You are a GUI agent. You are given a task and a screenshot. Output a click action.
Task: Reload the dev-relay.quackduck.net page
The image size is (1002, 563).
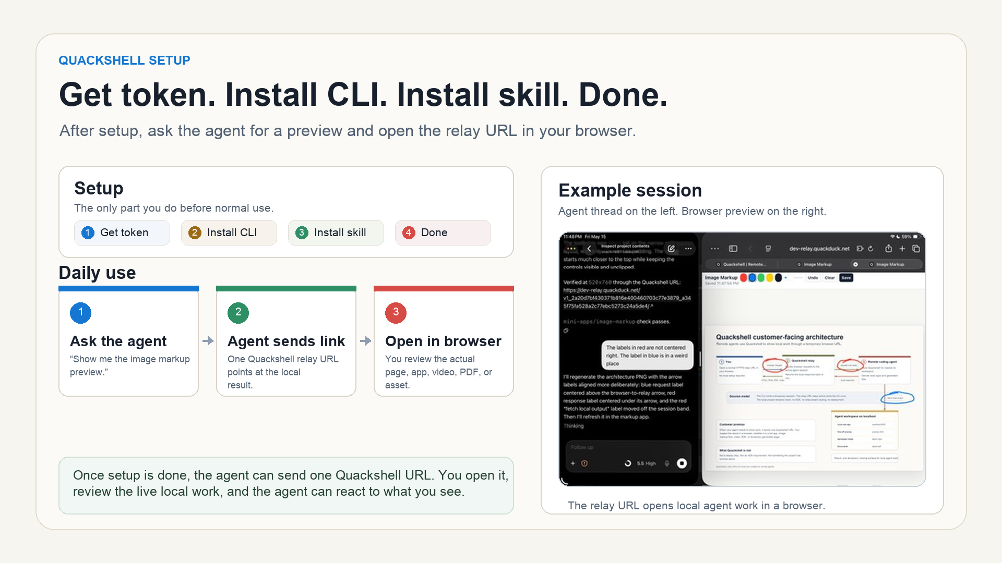pos(870,249)
